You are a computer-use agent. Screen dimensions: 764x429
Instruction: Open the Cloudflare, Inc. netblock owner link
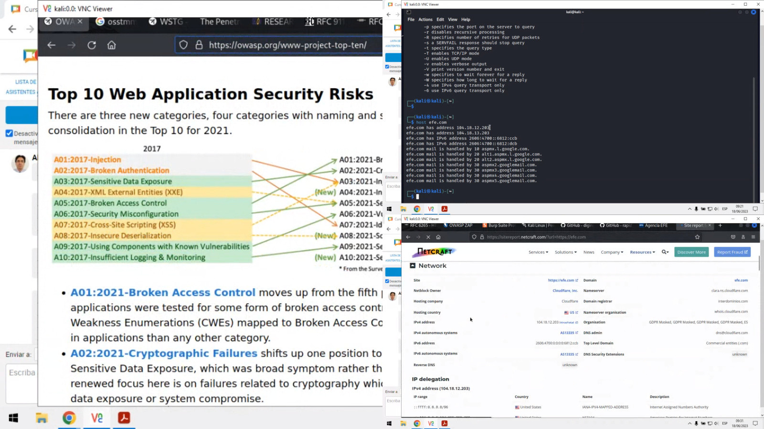coord(565,291)
